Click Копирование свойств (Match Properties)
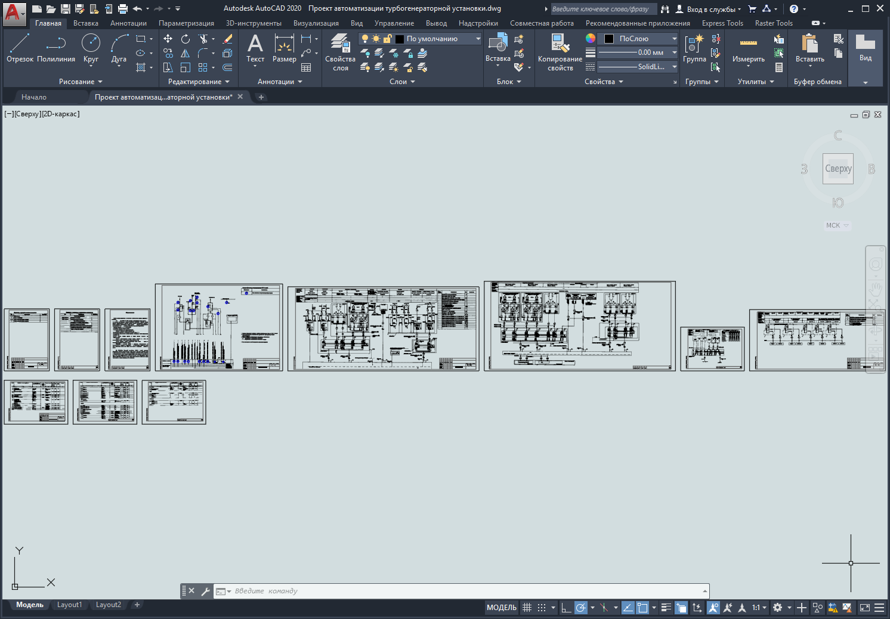890x619 pixels. point(560,52)
